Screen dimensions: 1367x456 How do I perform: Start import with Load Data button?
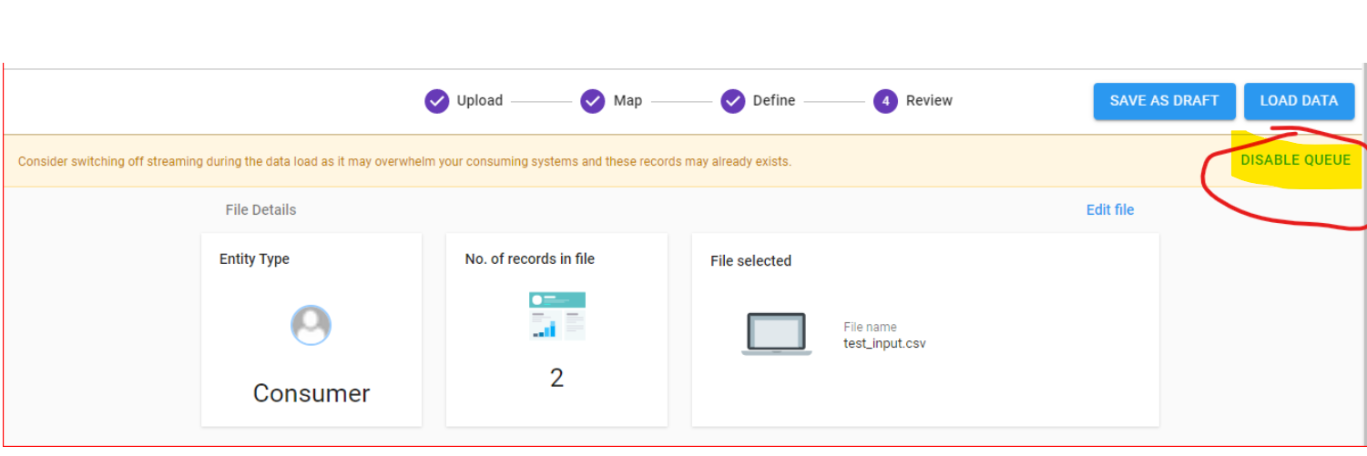(x=1299, y=101)
